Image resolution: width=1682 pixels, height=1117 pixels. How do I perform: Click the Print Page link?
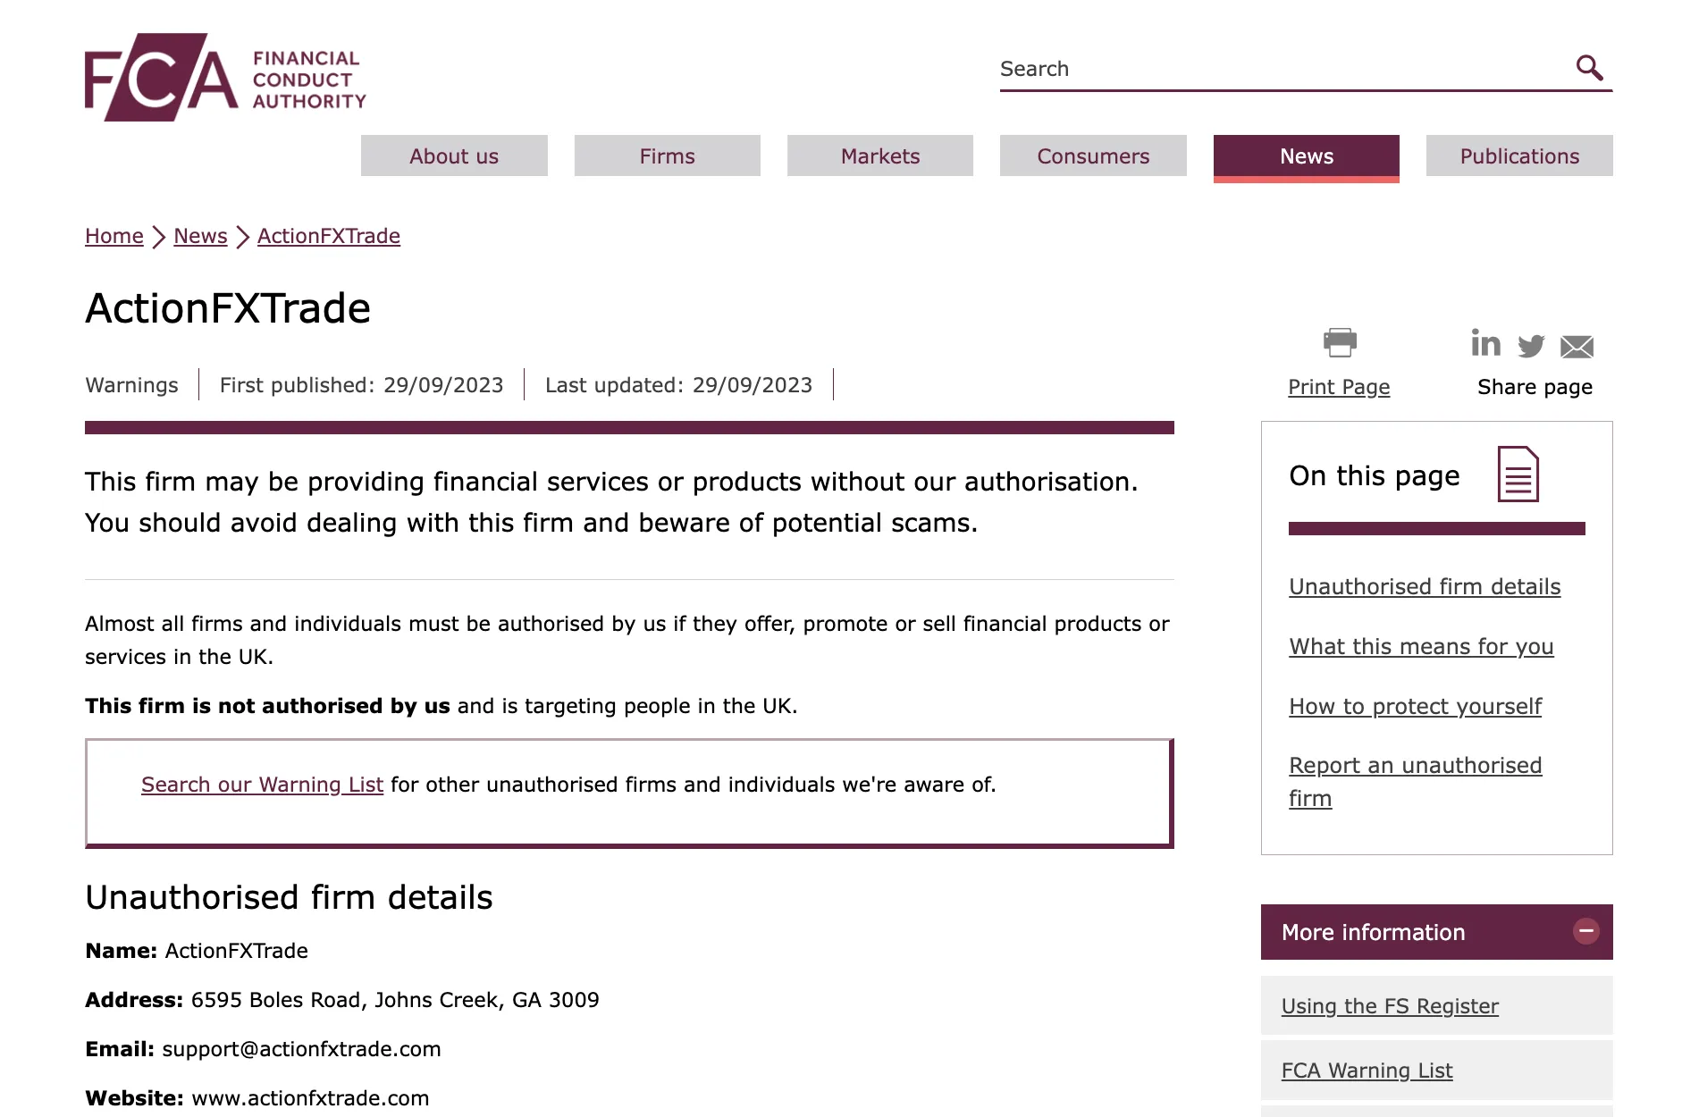pyautogui.click(x=1339, y=387)
